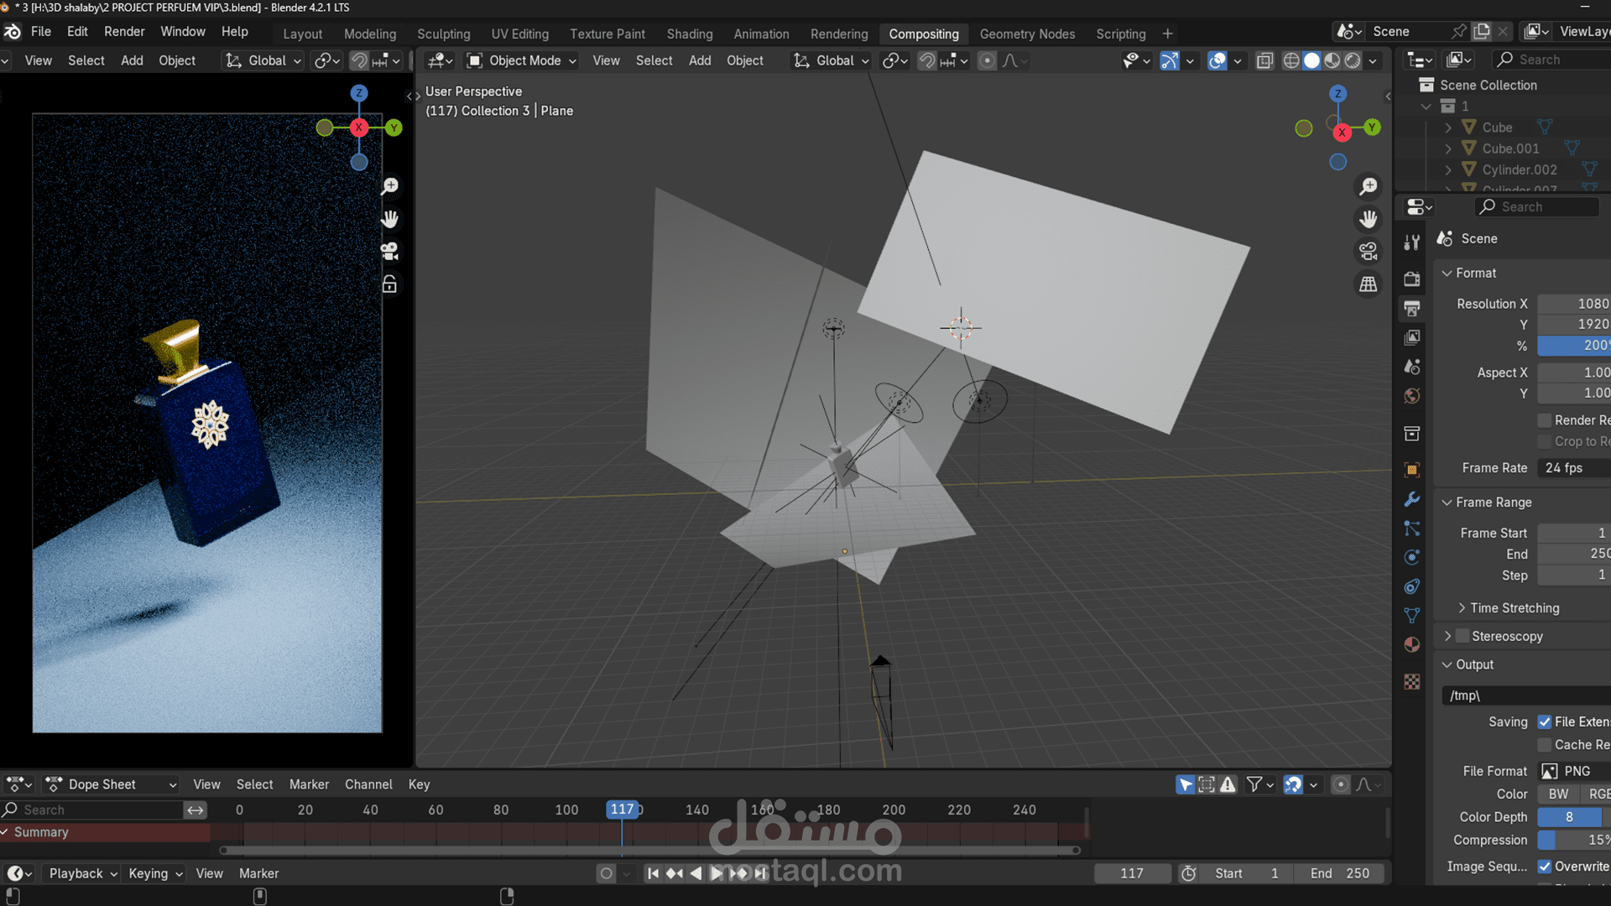Select material preview viewport shading
The height and width of the screenshot is (906, 1611).
[x=1332, y=60]
